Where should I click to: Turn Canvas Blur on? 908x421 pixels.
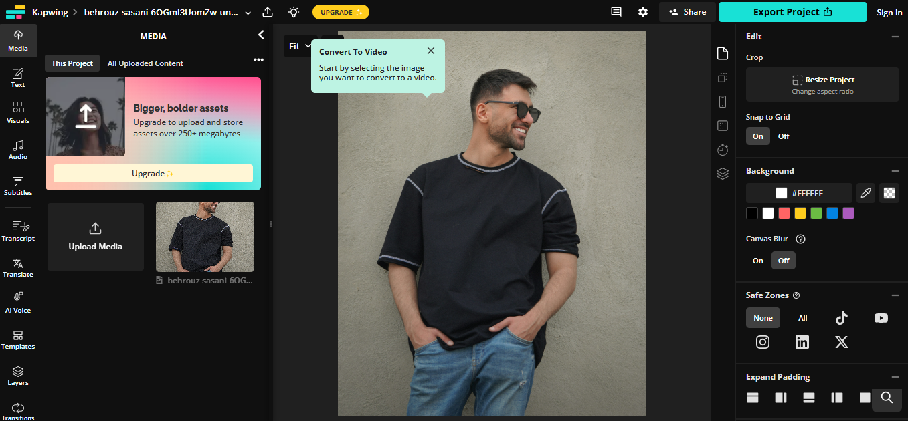[758, 261]
